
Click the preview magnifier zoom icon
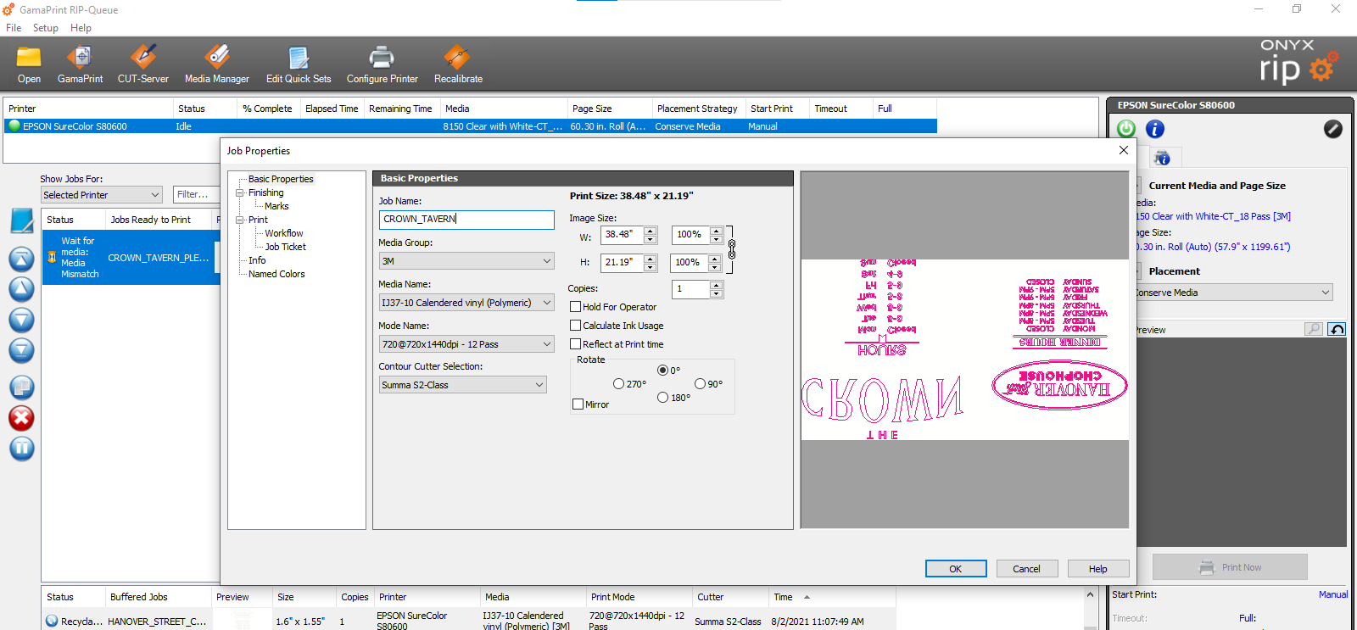pyautogui.click(x=1314, y=329)
